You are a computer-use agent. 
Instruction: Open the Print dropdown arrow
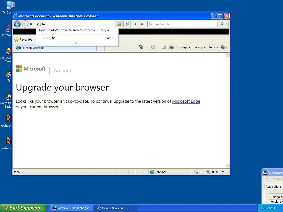(177, 47)
